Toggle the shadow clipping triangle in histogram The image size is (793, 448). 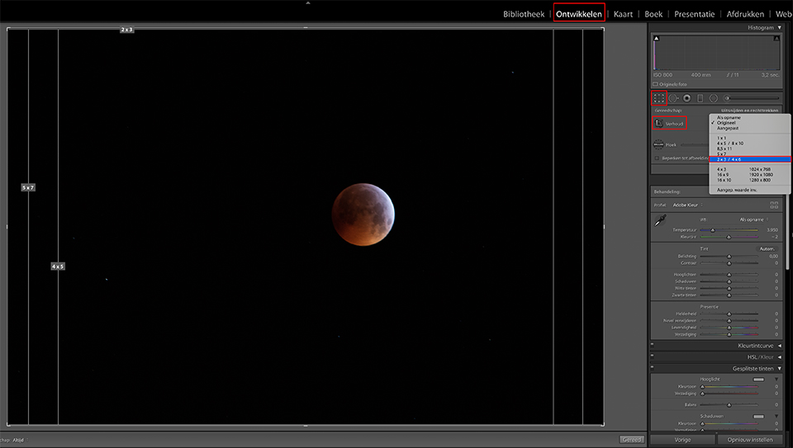pos(657,39)
